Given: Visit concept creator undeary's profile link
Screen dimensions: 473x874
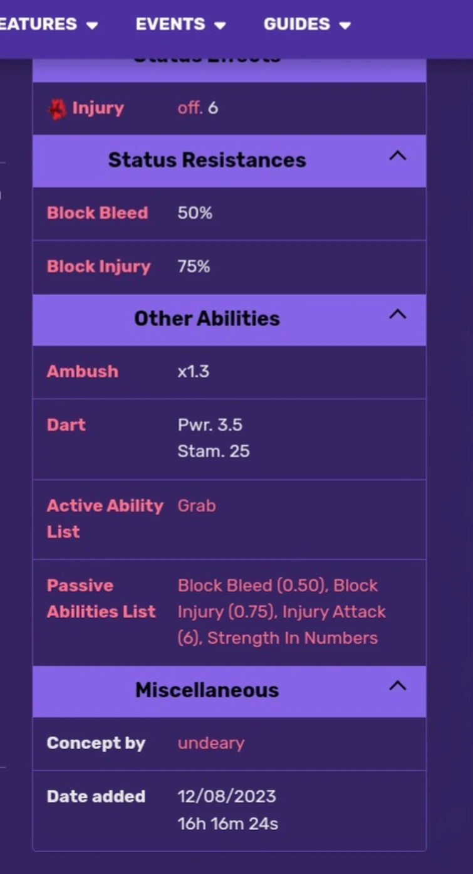Looking at the screenshot, I should coord(211,743).
